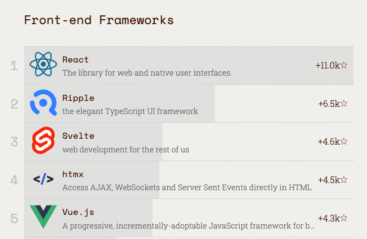Open the React project link
This screenshot has height=239, width=367.
pos(75,60)
